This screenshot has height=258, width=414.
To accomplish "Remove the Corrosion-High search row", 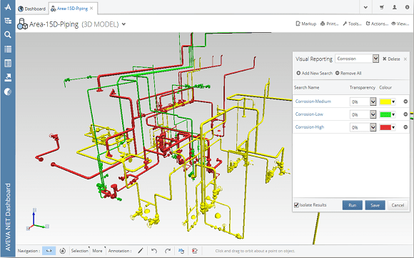I will click(x=405, y=127).
